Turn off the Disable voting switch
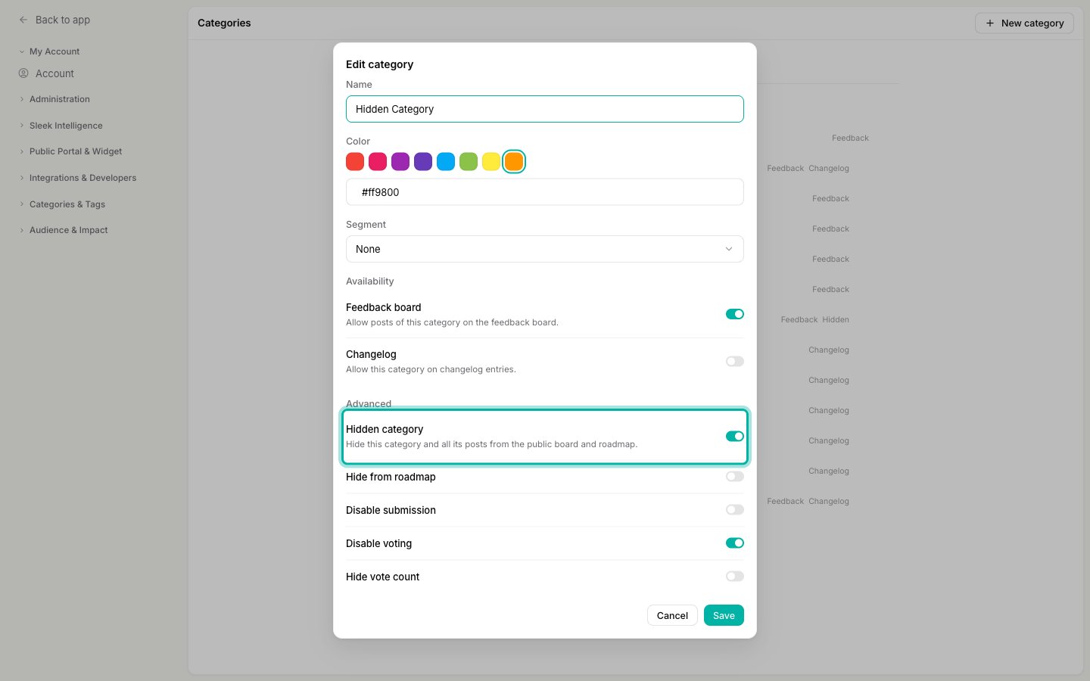Image resolution: width=1090 pixels, height=681 pixels. (735, 543)
